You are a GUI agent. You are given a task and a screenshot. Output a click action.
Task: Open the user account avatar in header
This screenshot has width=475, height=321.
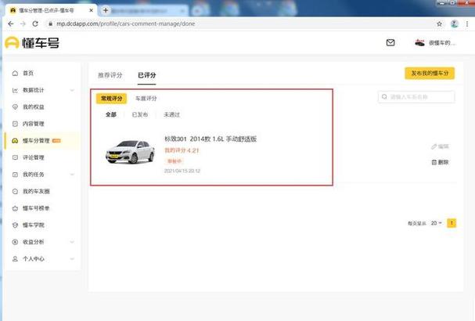(x=419, y=43)
